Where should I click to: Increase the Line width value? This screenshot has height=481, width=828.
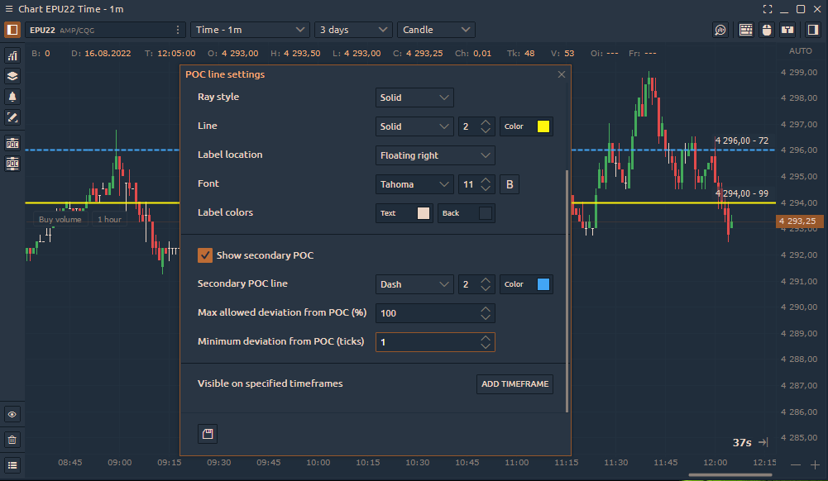click(486, 122)
